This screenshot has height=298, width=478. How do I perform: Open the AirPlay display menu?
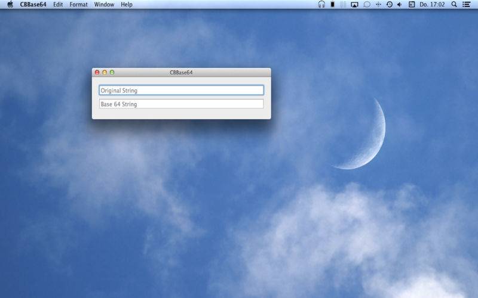(354, 4)
